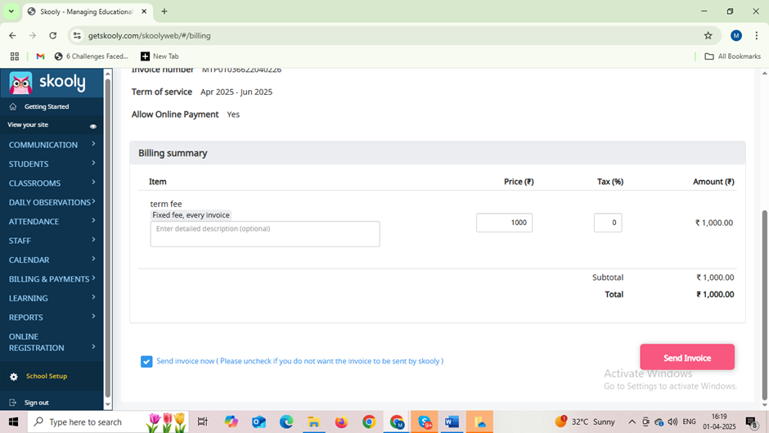The height and width of the screenshot is (433, 769).
Task: Expand the DAILY OBSERVATIONS menu
Action: click(x=52, y=202)
